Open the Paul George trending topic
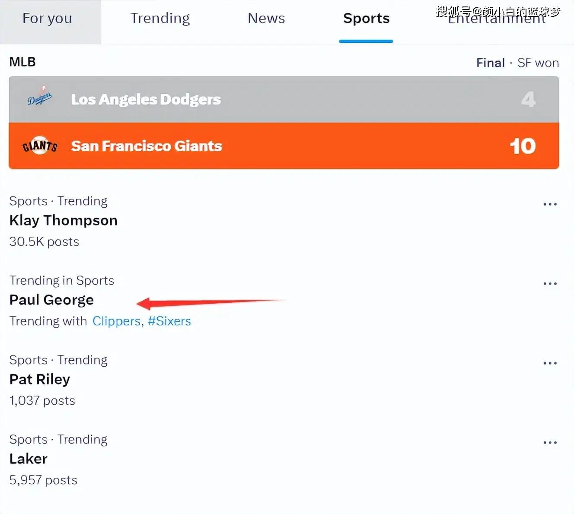 51,300
